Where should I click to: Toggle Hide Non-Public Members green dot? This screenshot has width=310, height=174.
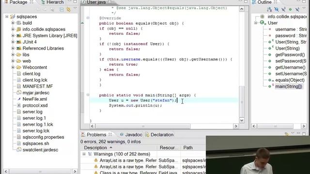pos(290,9)
